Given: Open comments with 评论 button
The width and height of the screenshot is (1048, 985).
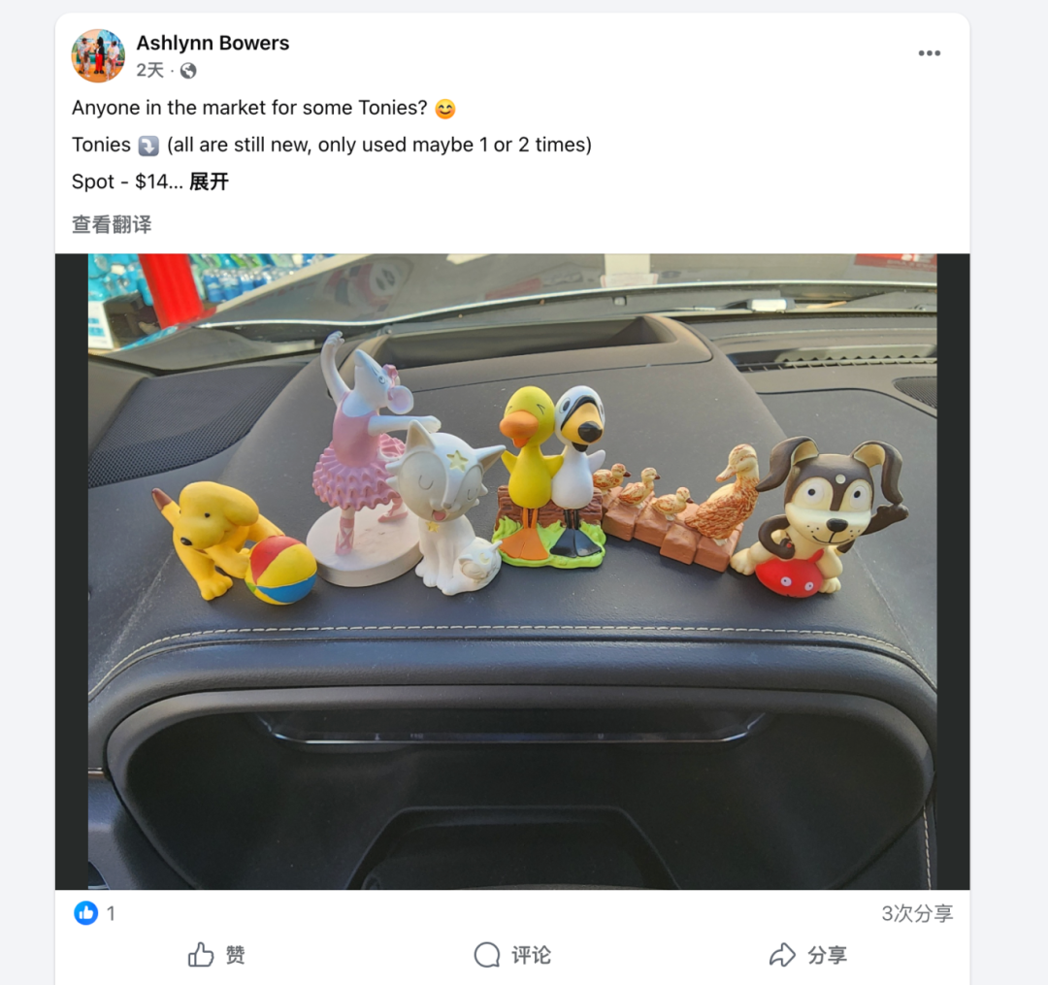Looking at the screenshot, I should pos(512,955).
